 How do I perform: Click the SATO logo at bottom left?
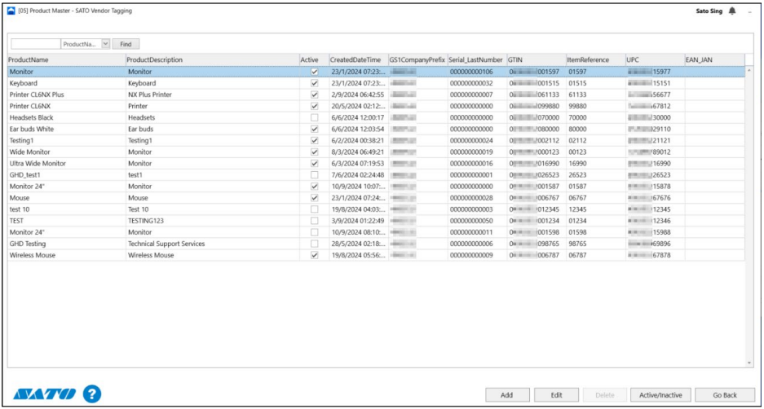[x=45, y=395]
